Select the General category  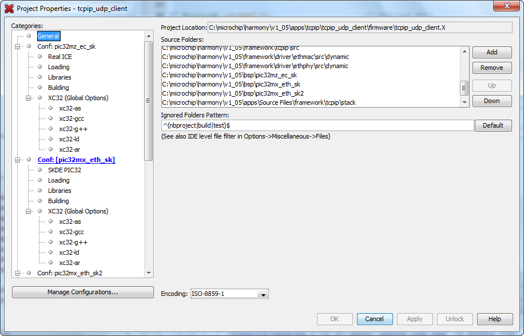(49, 36)
